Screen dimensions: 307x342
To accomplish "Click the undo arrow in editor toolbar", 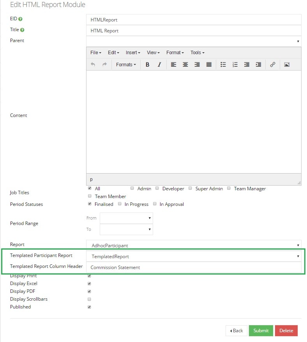I will pyautogui.click(x=93, y=64).
